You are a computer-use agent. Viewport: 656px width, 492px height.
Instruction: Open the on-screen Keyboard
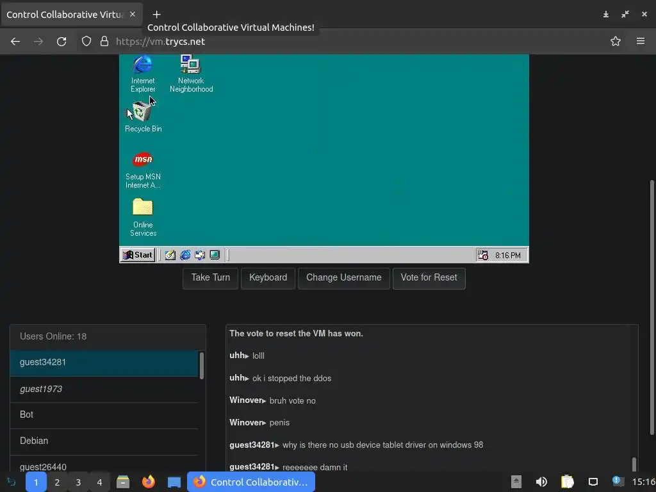tap(268, 278)
